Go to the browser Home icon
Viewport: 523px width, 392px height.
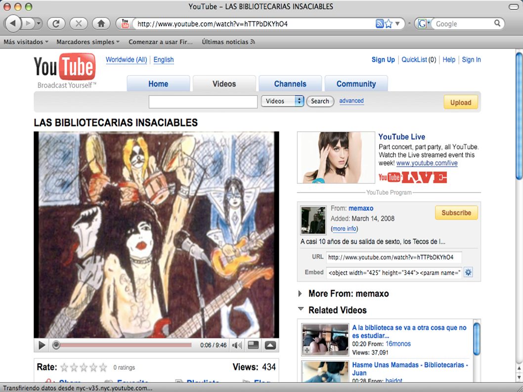tap(101, 24)
